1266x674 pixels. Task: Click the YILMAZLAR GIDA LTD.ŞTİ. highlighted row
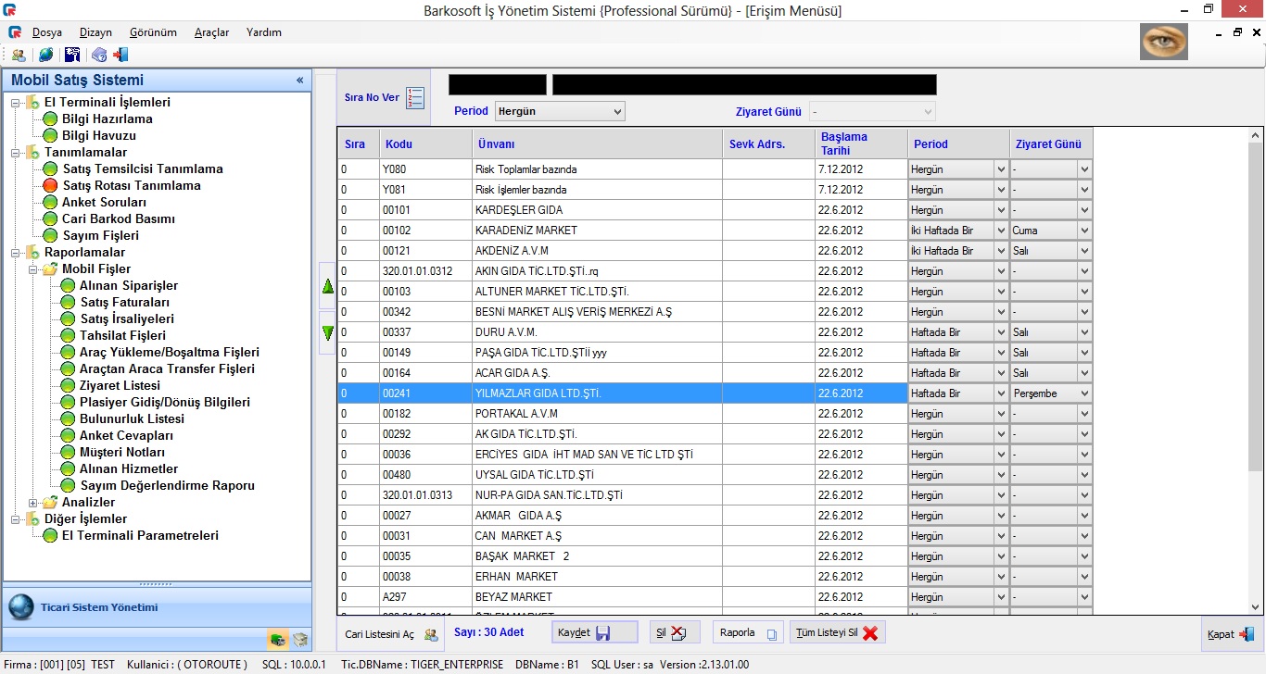tap(622, 393)
